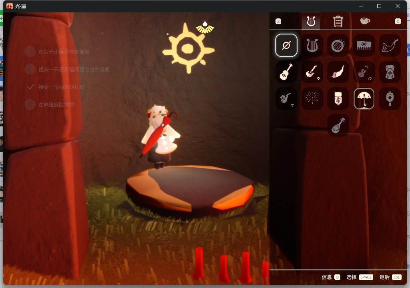Image resolution: width=410 pixels, height=288 pixels.
Task: Choose the fireworks sparkler item
Action: click(312, 98)
